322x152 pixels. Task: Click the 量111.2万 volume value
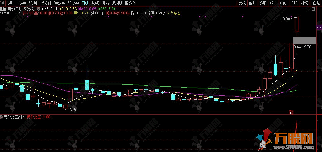[82, 13]
